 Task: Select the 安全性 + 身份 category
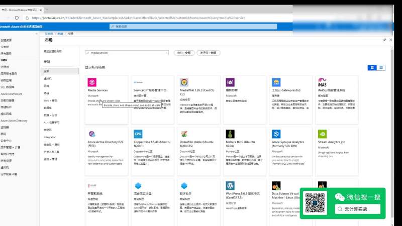[52, 145]
